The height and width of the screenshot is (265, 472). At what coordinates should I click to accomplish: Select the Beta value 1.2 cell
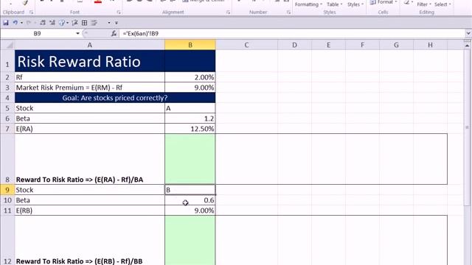coord(190,119)
